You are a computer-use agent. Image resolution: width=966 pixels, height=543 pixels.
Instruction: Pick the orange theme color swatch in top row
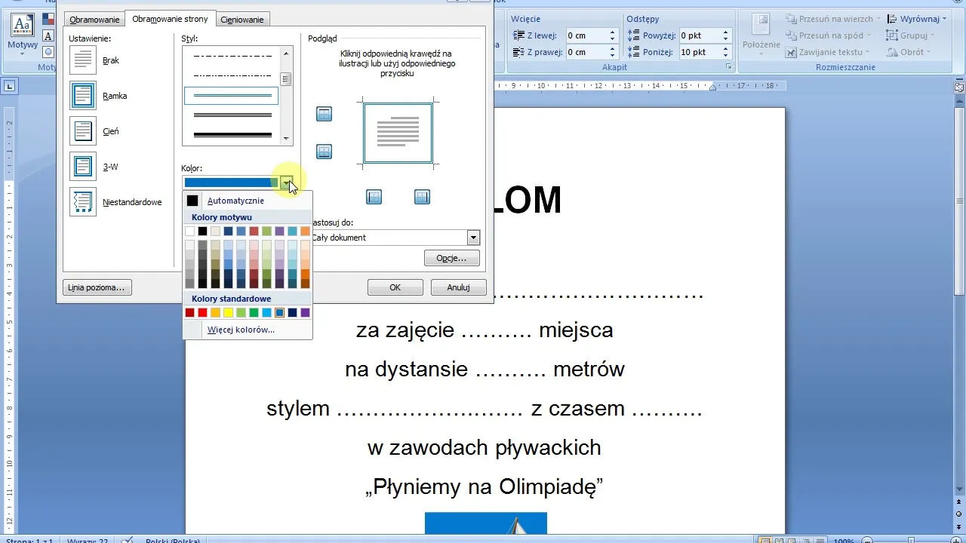[306, 231]
